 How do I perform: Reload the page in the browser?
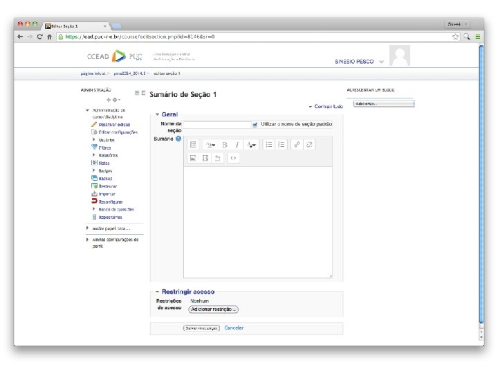click(x=39, y=37)
